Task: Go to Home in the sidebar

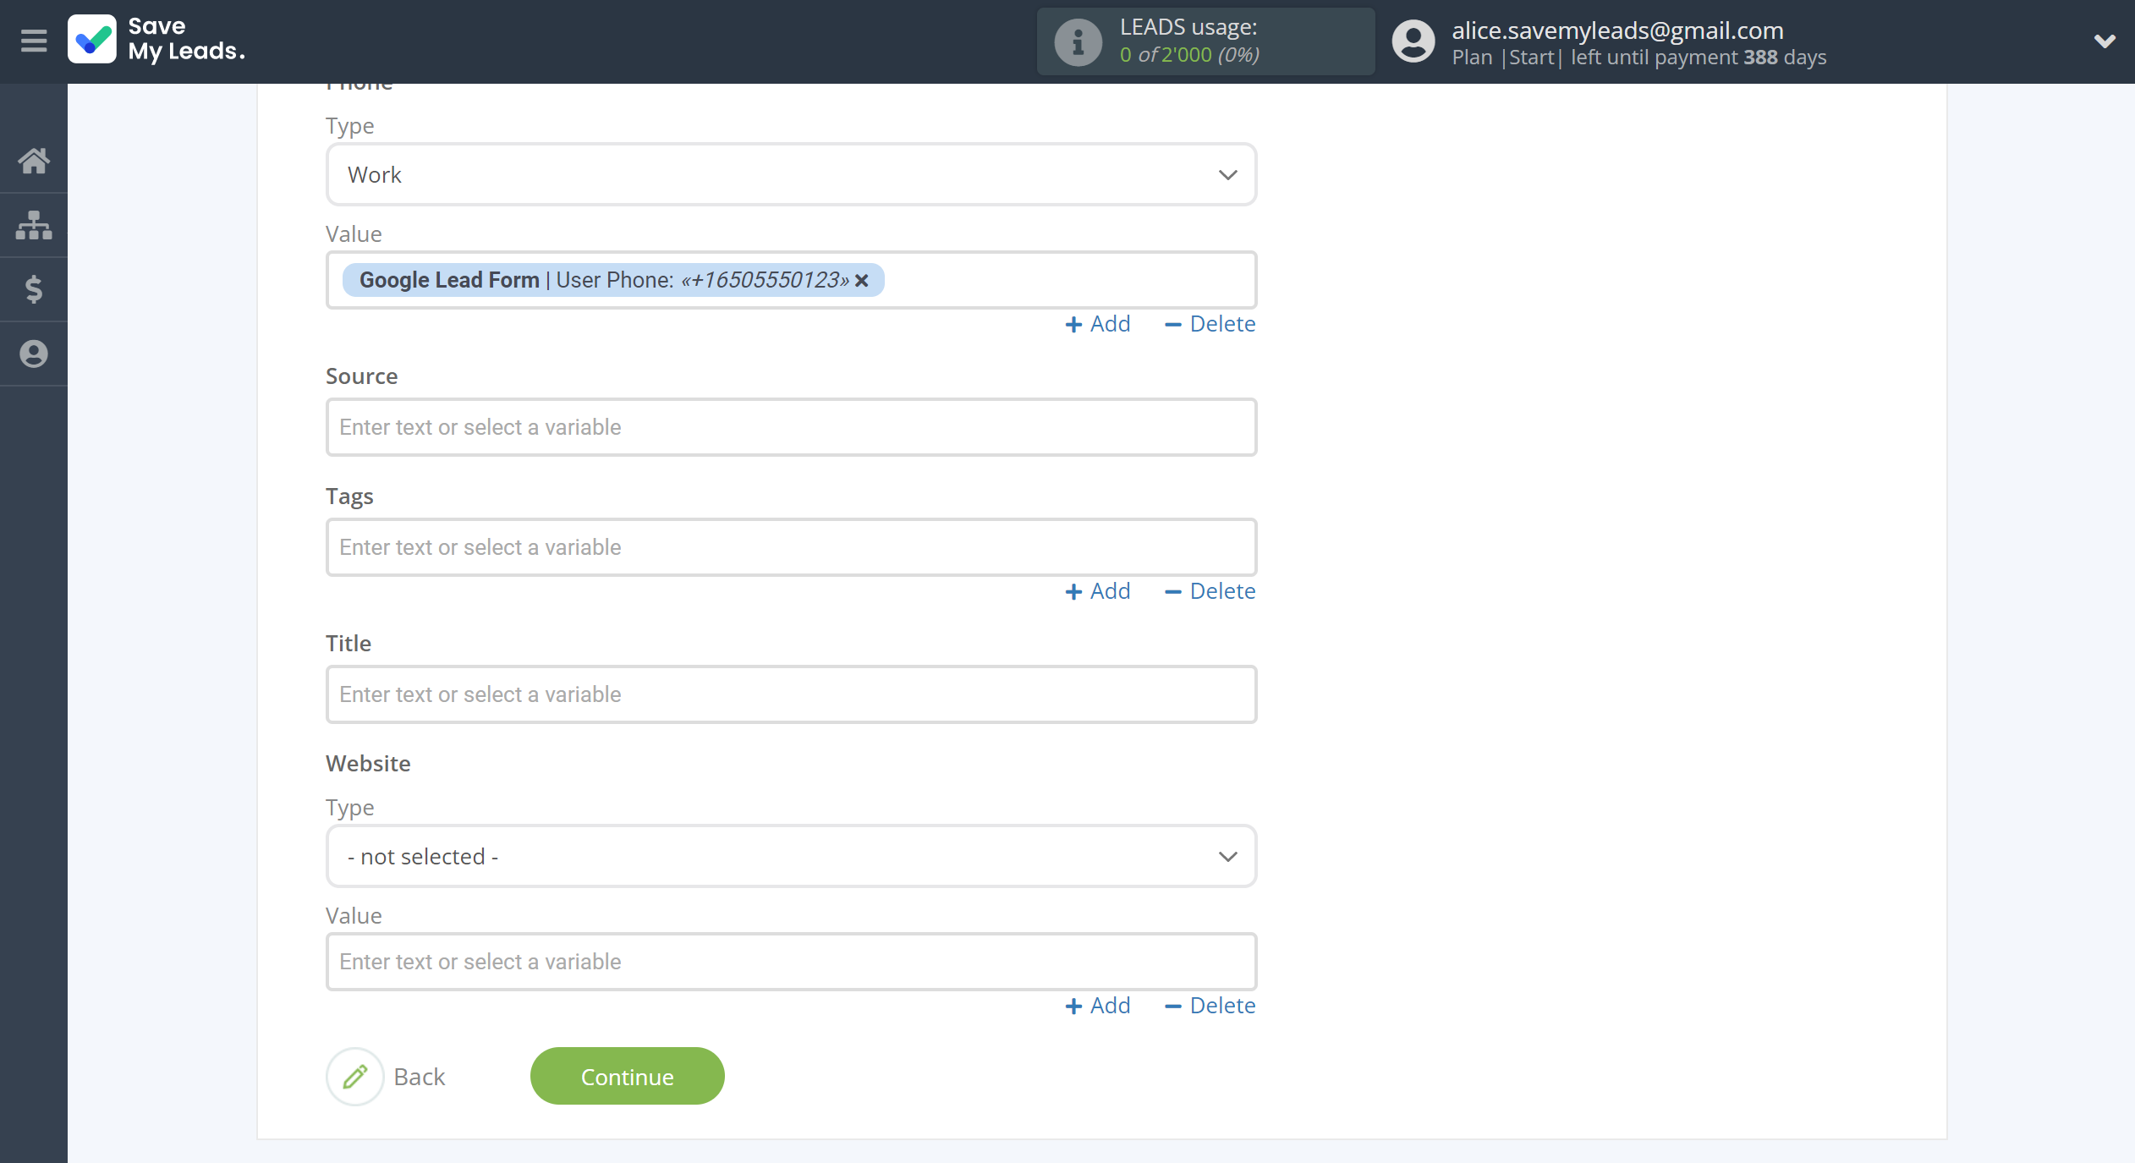Action: (34, 160)
